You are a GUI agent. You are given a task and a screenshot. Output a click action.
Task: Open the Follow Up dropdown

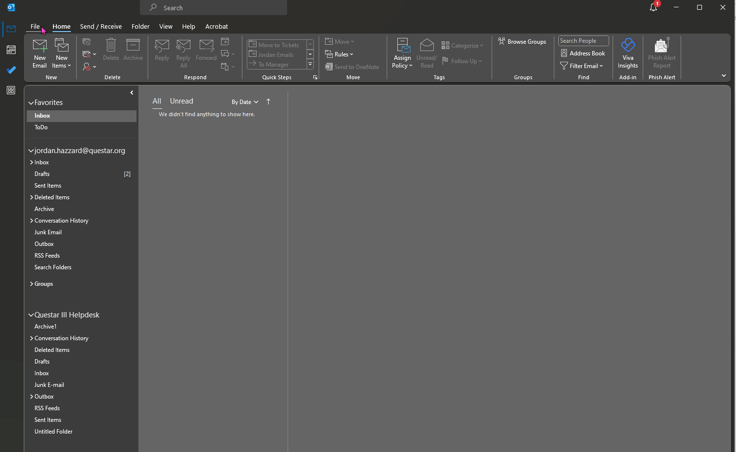point(462,61)
